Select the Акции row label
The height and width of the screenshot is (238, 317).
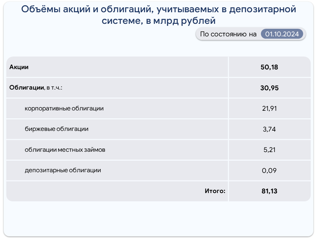point(19,67)
